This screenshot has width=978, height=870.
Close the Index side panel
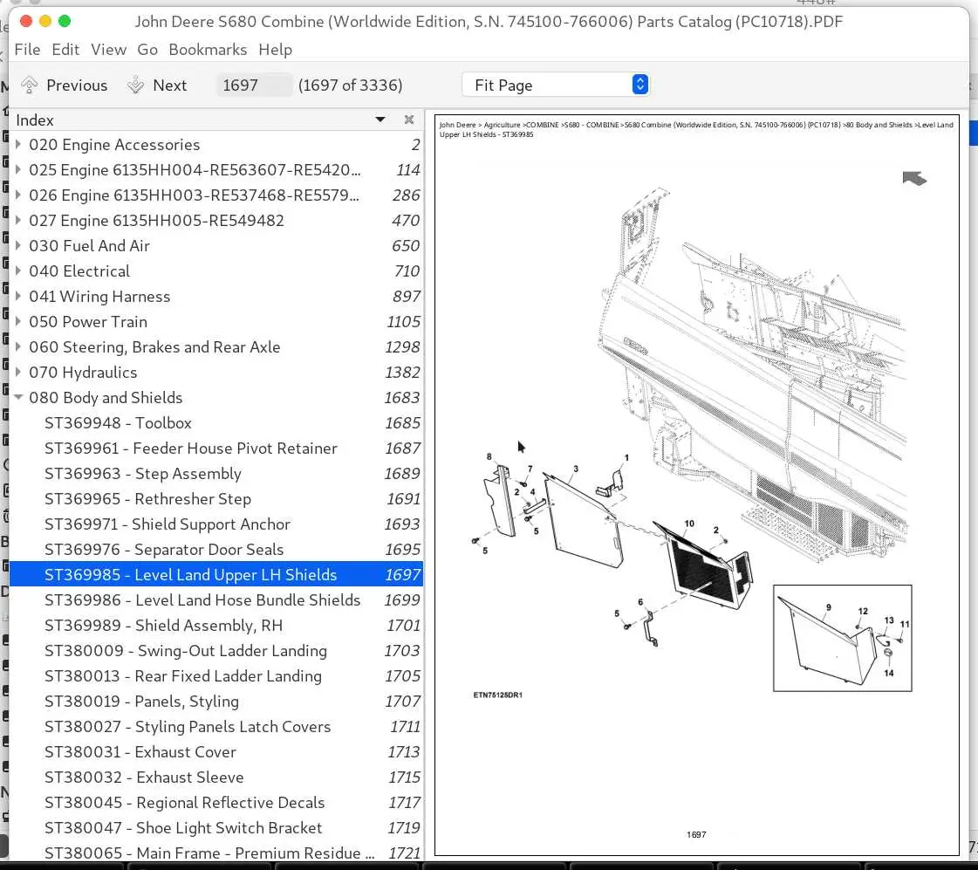coord(409,120)
